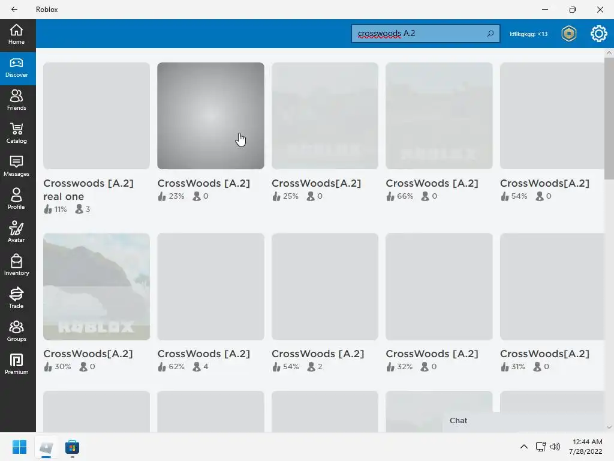Open the 32% rated CrossWoods thumbnail
The width and height of the screenshot is (614, 461).
(x=439, y=286)
